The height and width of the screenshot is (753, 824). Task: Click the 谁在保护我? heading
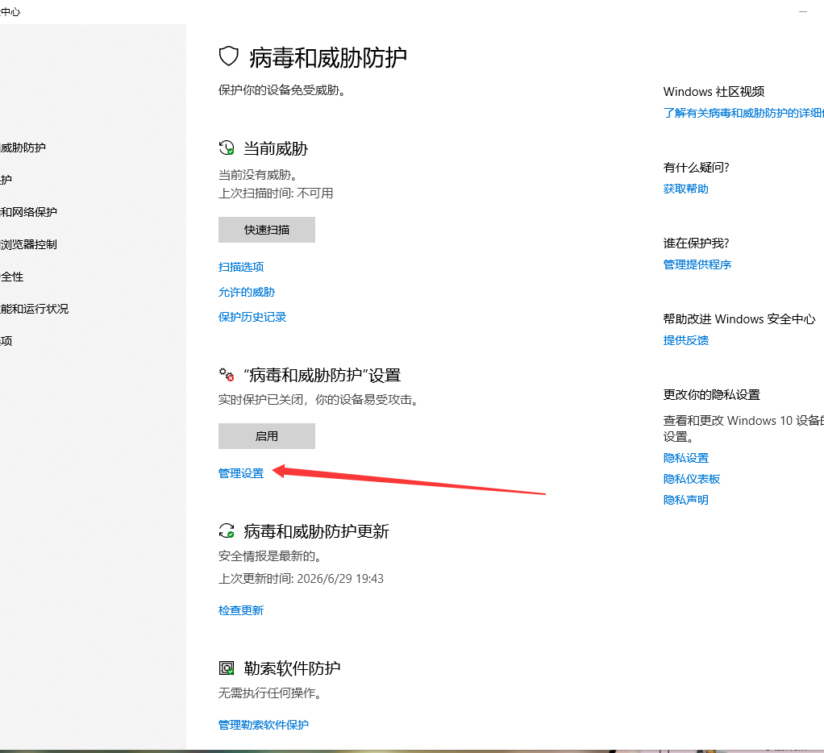point(697,243)
